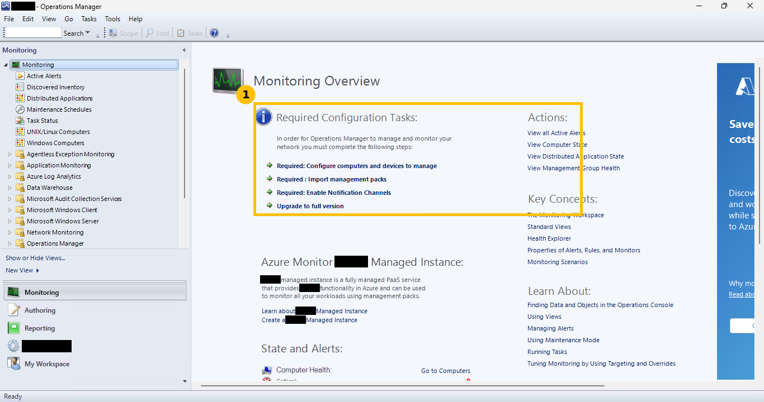Click the Task Status icon
Screen dimensions: 764x402
20,121
